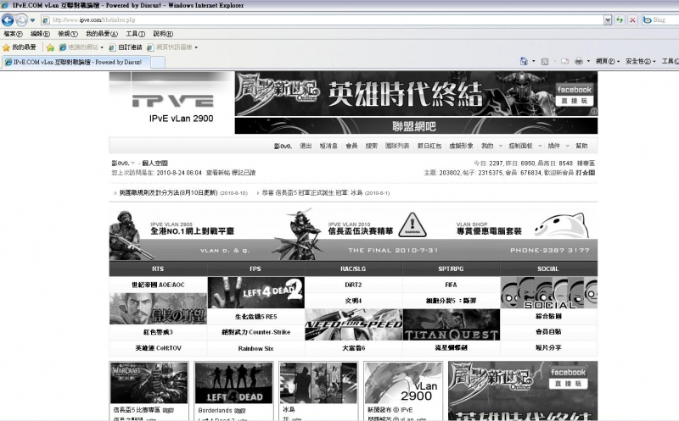Screen dimensions: 679x421
Task: Open the 自訂連結 favorites bar link
Action: (126, 47)
